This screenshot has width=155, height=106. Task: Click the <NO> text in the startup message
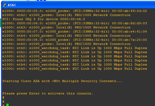point(56,81)
